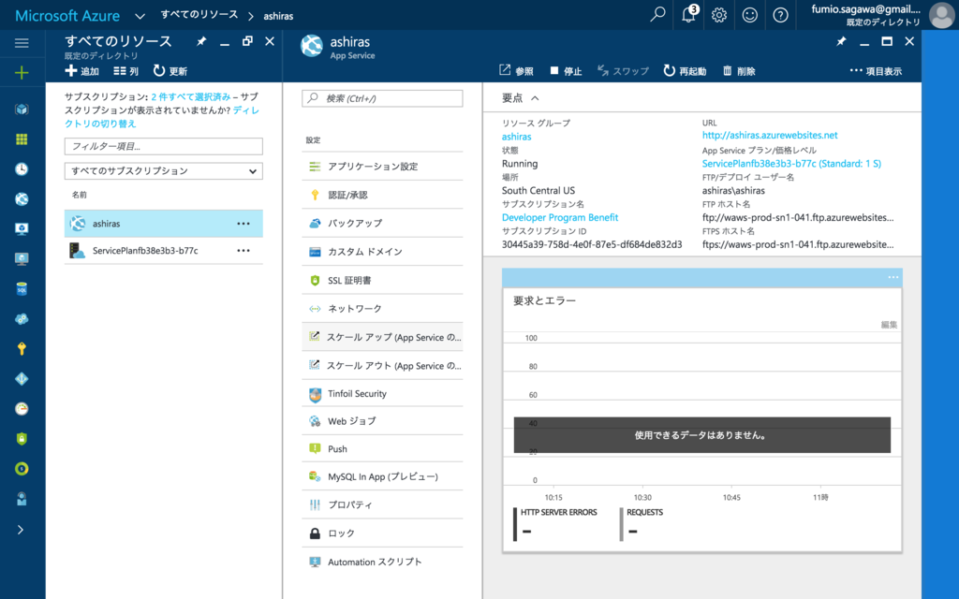Open バックアップ settings
Screen dimensions: 959x599
pos(382,223)
